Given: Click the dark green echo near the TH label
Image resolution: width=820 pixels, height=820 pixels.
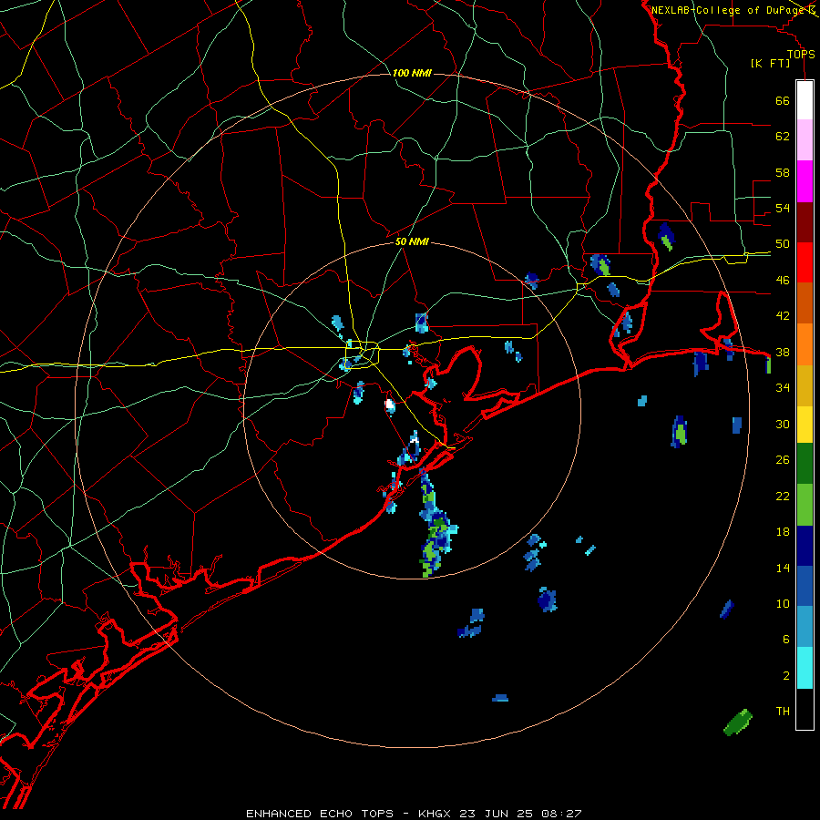Looking at the screenshot, I should pos(738,723).
